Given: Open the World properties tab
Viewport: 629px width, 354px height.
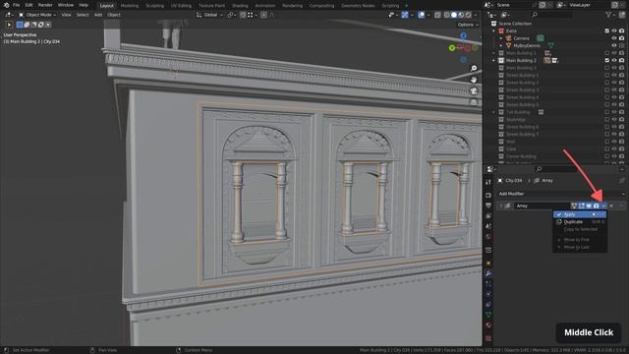Looking at the screenshot, I should [488, 237].
